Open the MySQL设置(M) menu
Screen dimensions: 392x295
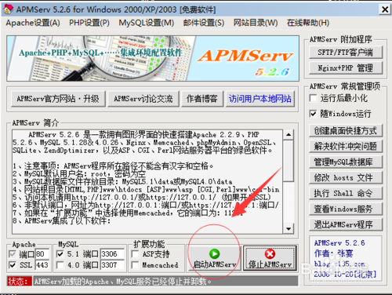[147, 23]
